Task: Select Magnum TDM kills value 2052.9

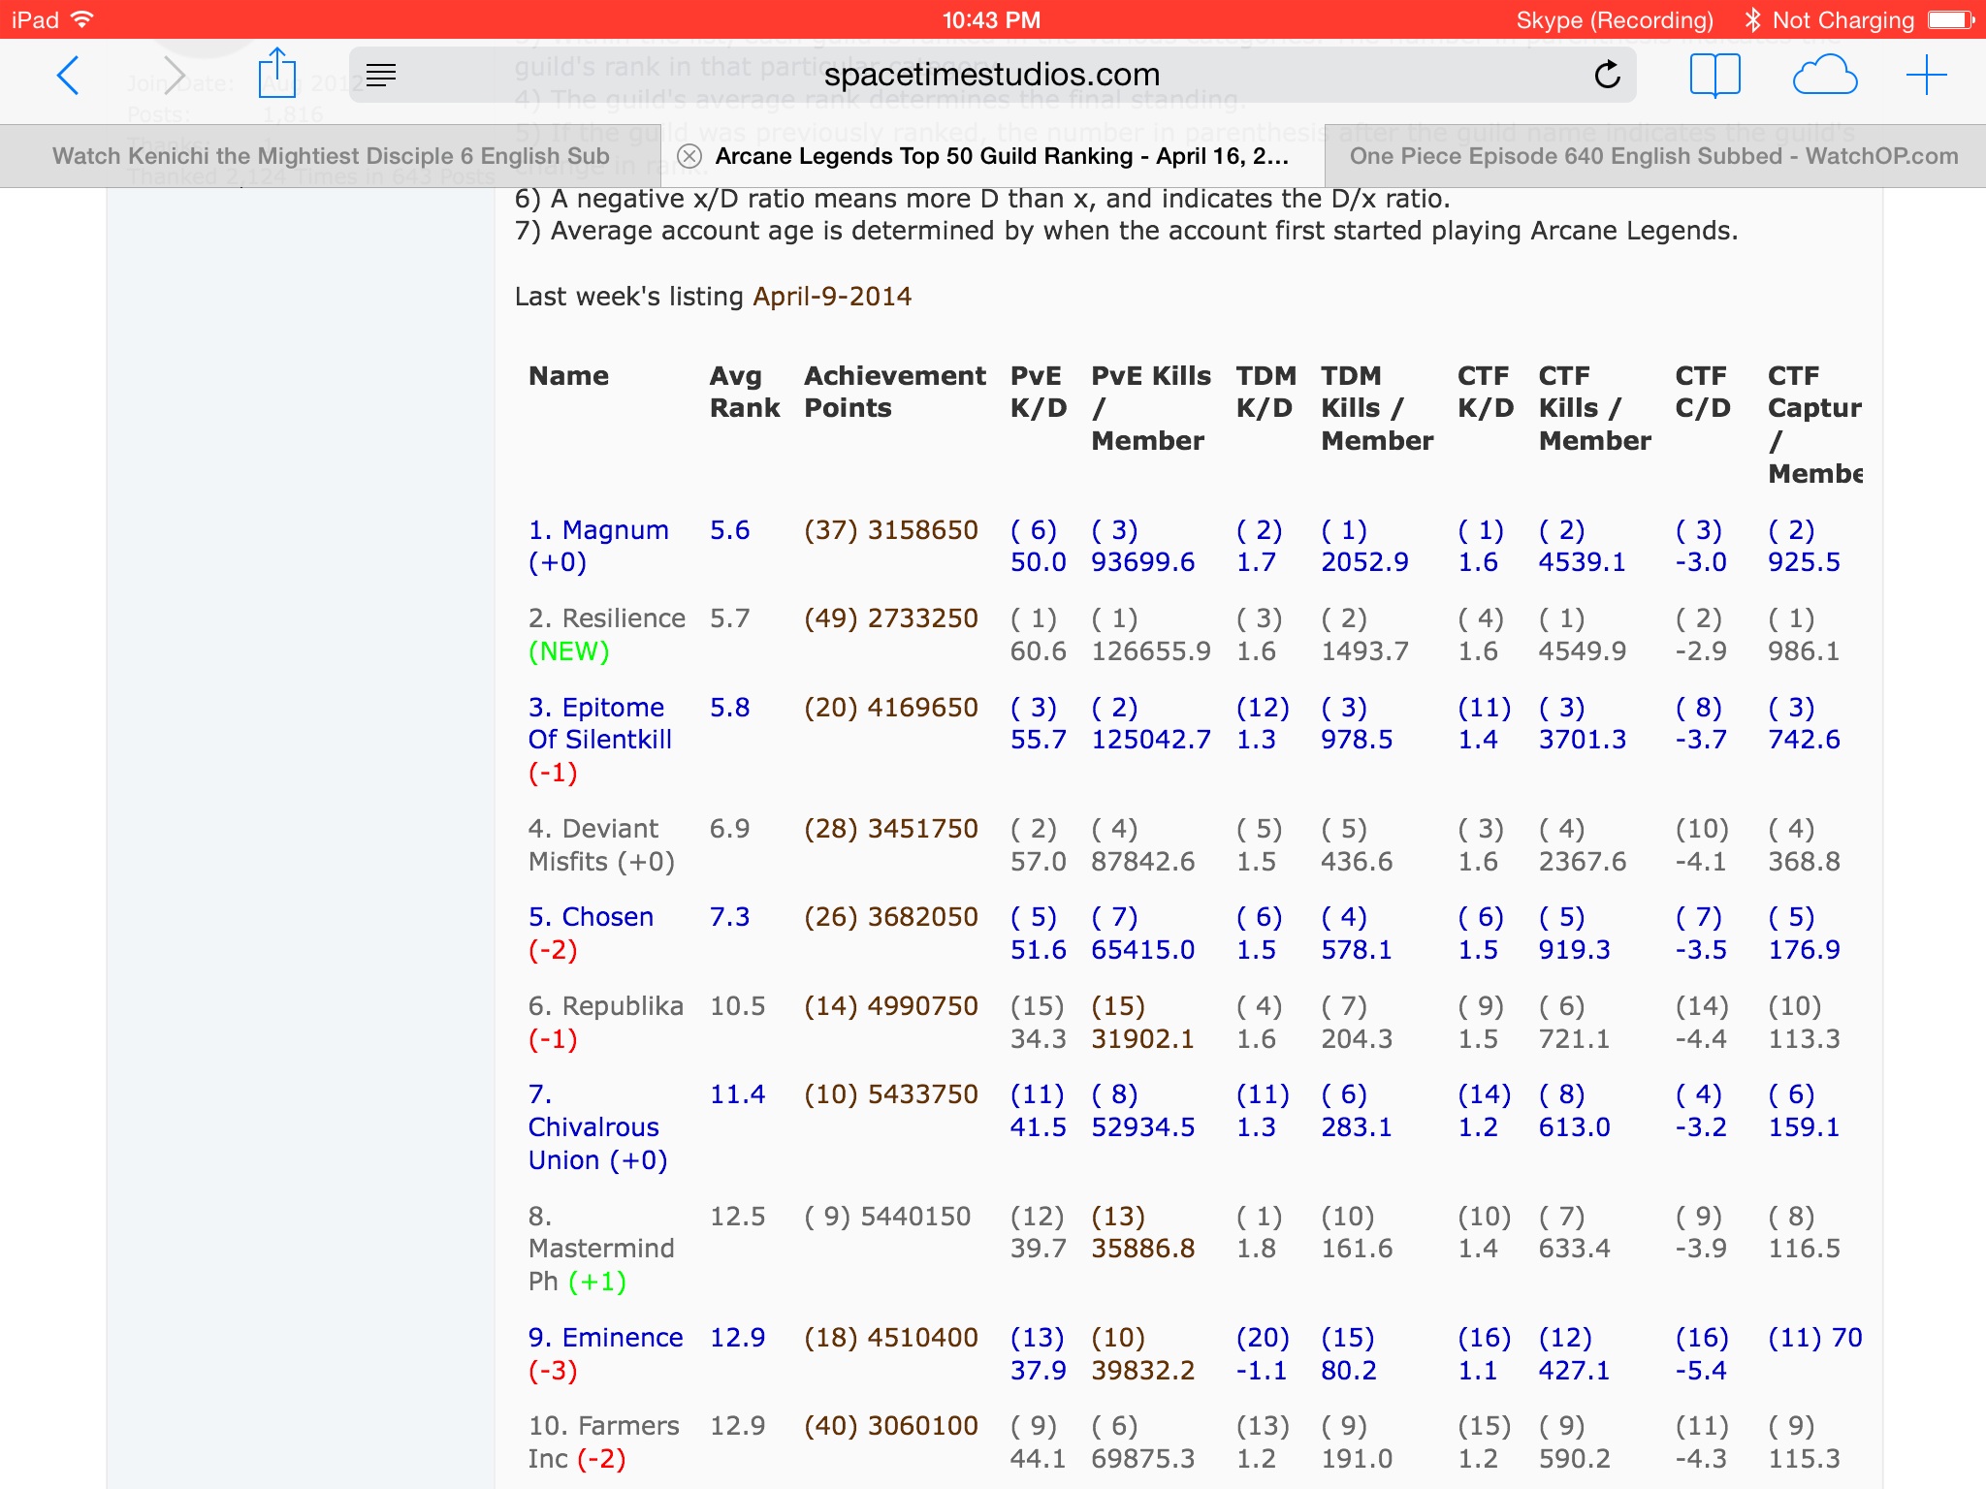Action: [1364, 562]
